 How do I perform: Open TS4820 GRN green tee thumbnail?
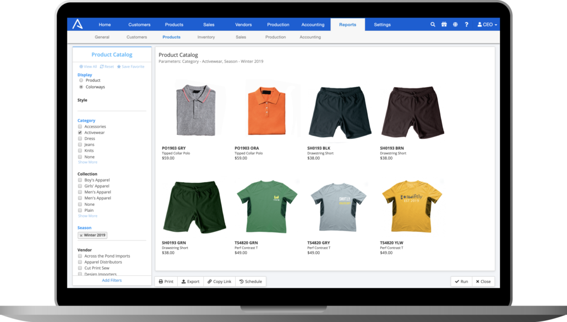pos(267,206)
